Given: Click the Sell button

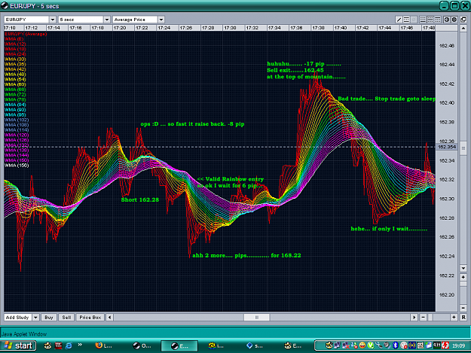Looking at the screenshot, I should (x=66, y=318).
